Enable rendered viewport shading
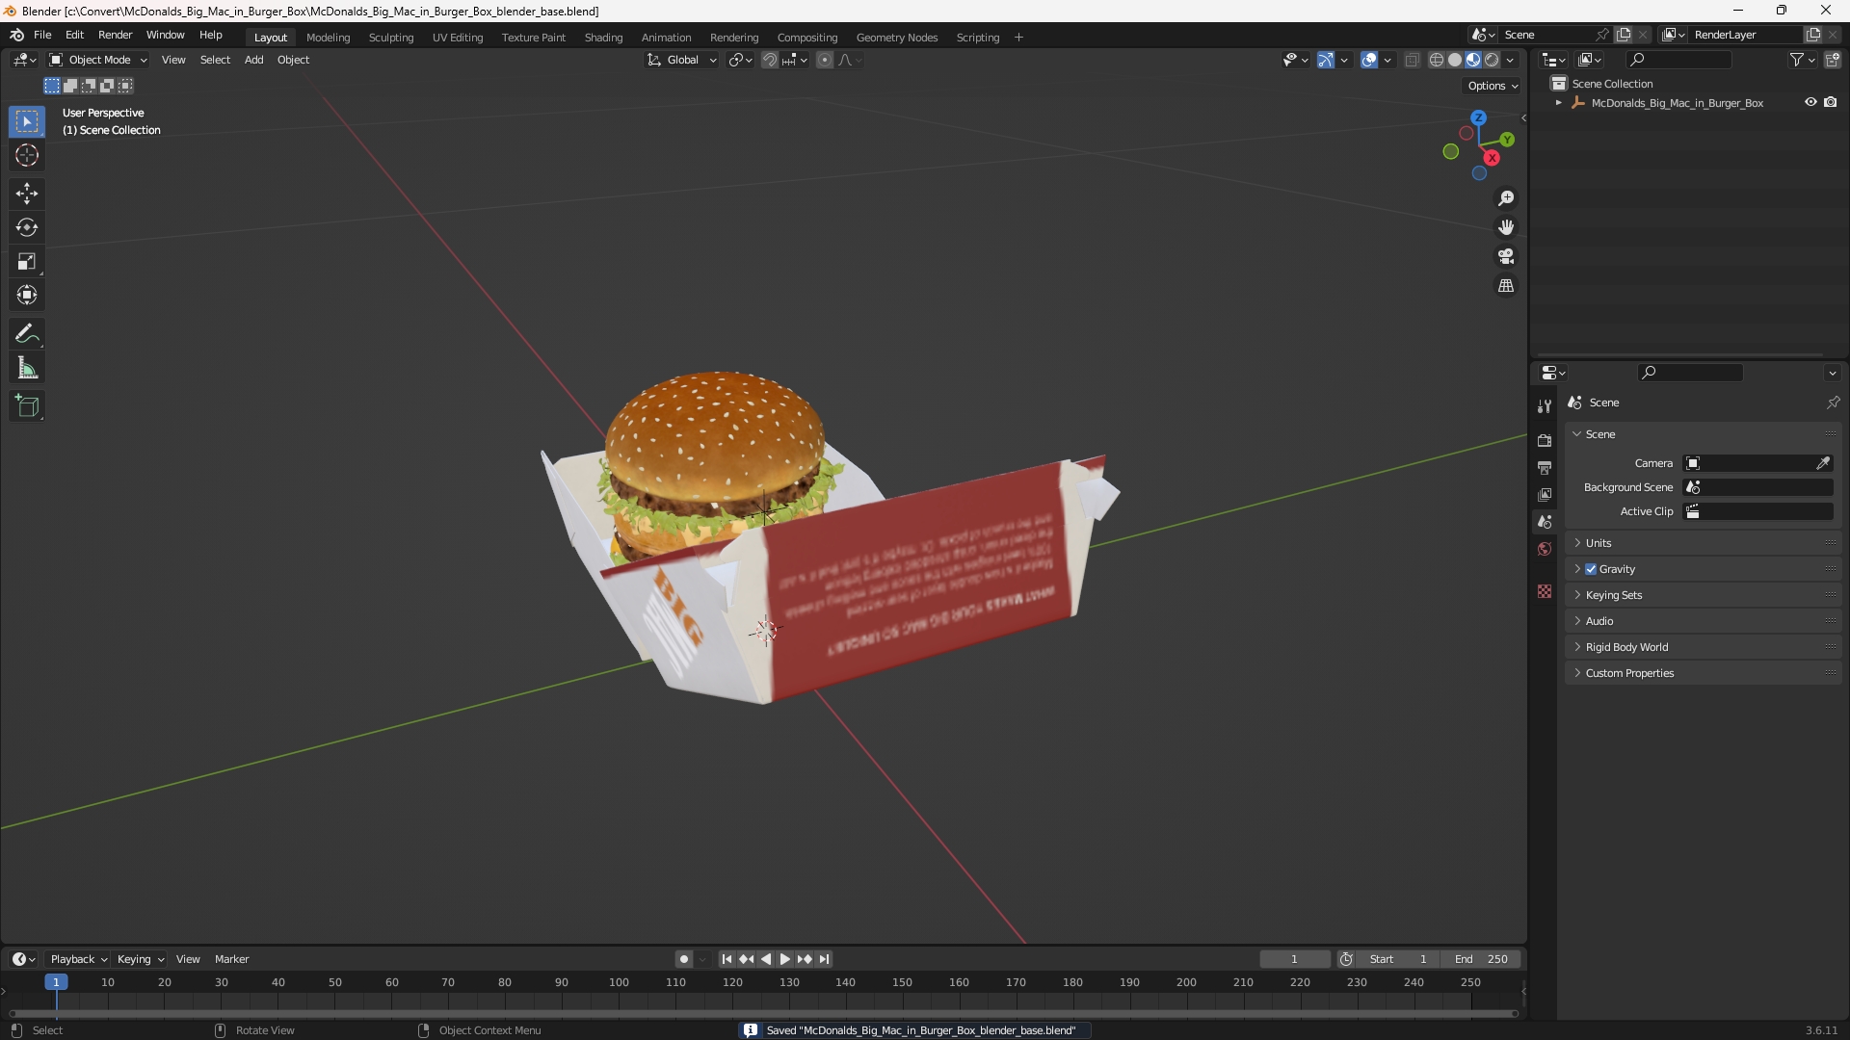The height and width of the screenshot is (1040, 1850). [1492, 60]
